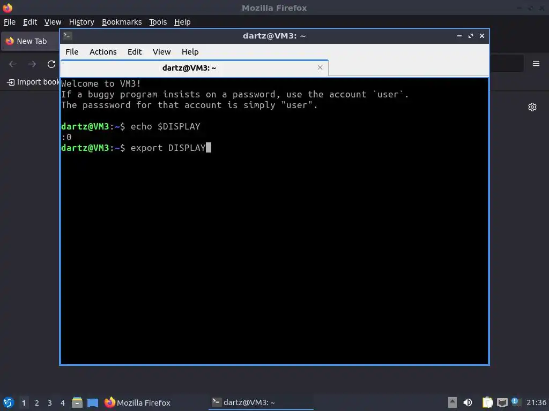Open the clipboard manager tray icon
549x411 pixels.
487,402
